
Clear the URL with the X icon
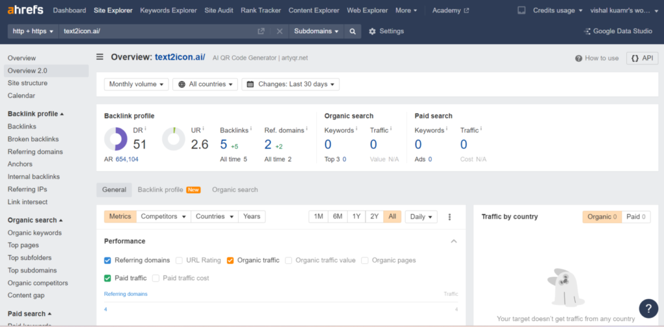pyautogui.click(x=279, y=31)
